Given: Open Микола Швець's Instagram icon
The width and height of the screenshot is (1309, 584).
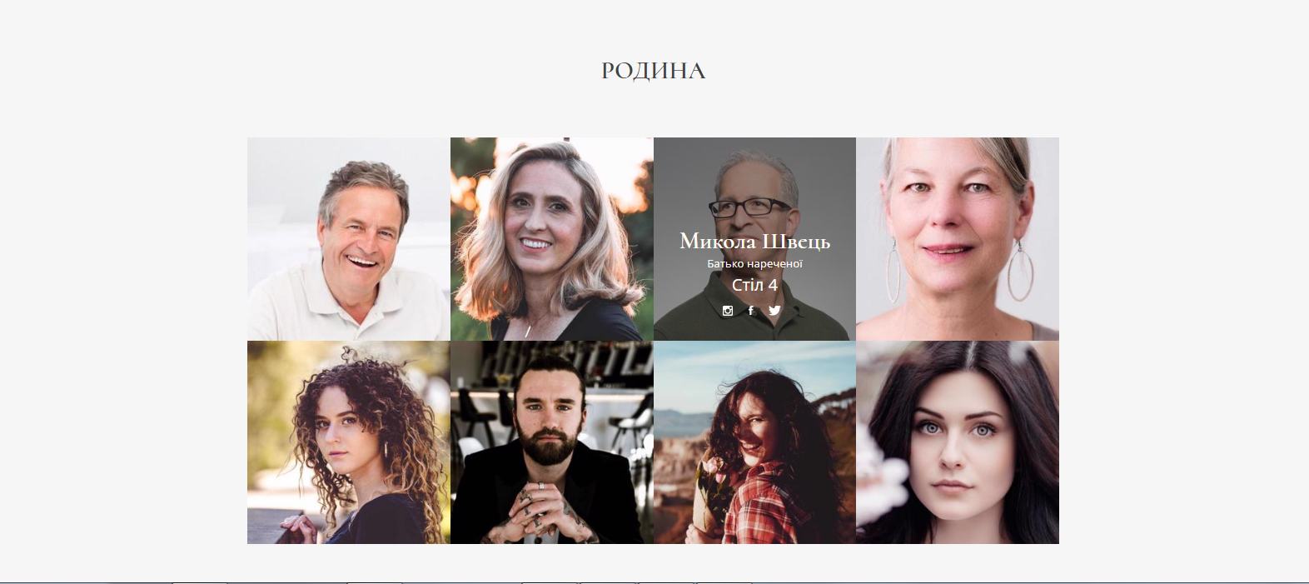Looking at the screenshot, I should tap(728, 311).
